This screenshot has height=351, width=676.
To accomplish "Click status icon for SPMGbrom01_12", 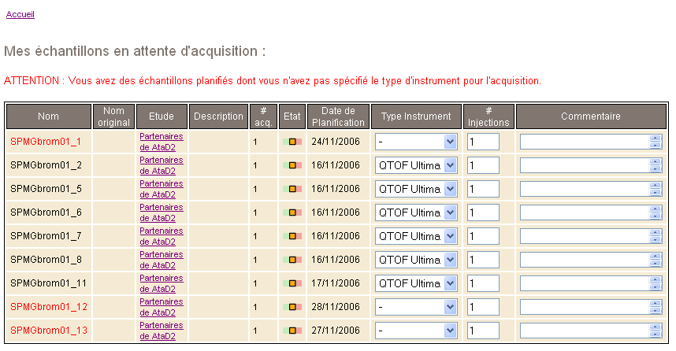I will click(292, 307).
